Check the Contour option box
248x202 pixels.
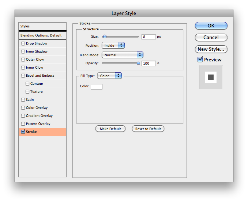pos(27,84)
